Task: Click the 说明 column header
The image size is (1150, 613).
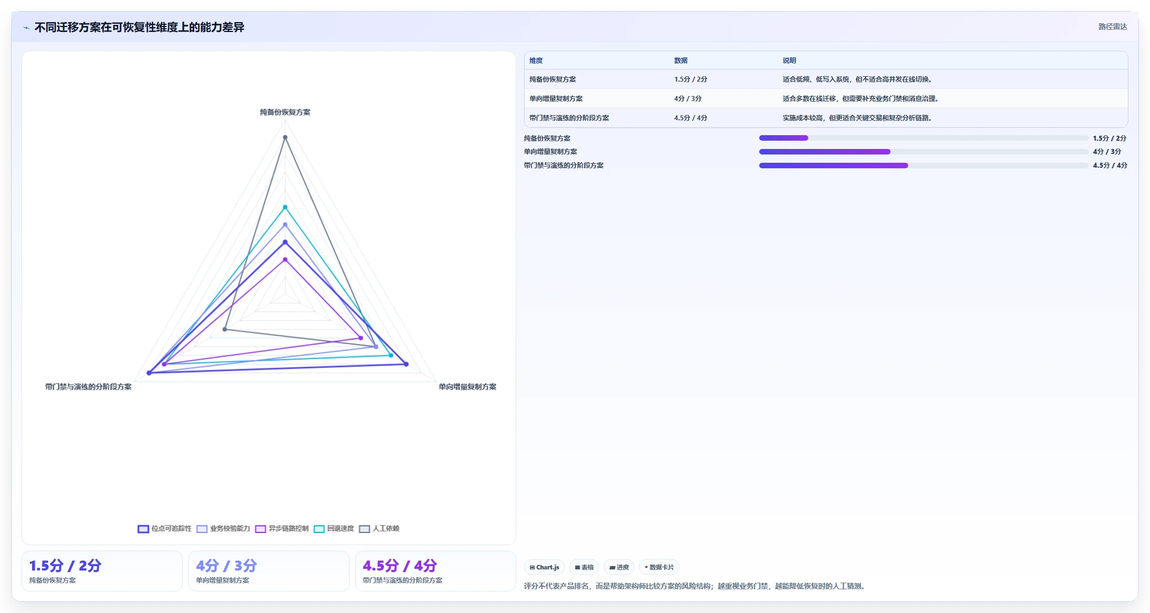Action: 789,61
